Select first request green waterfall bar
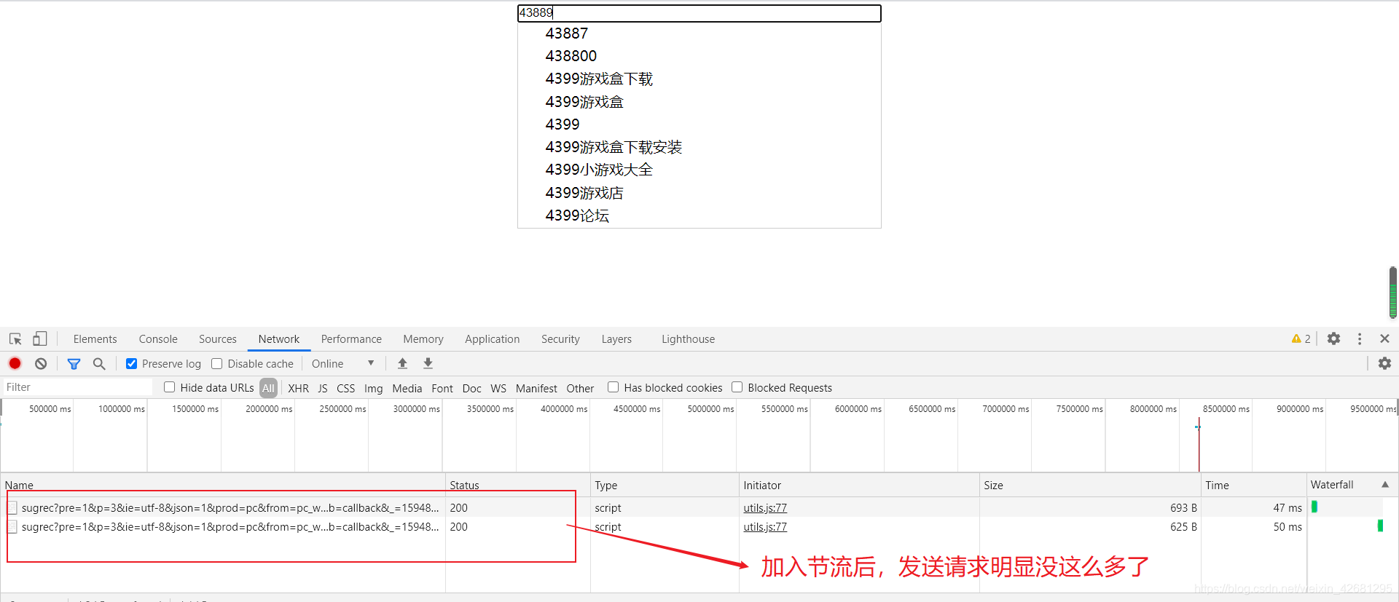The height and width of the screenshot is (602, 1399). click(1314, 507)
